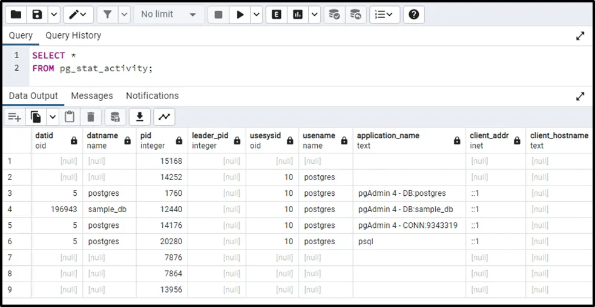
Task: Open the Notifications tab
Action: pos(152,96)
